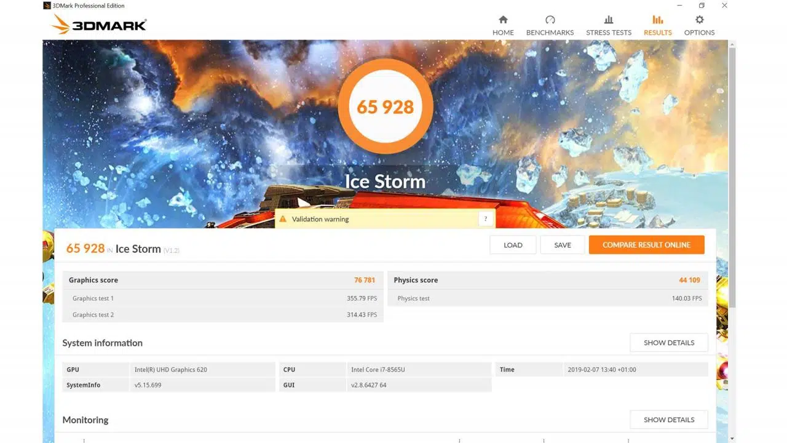The width and height of the screenshot is (787, 443).
Task: Click the Ice Storm title on banner
Action: 386,182
